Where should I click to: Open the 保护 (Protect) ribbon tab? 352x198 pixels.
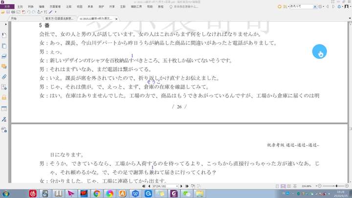(x=101, y=7)
